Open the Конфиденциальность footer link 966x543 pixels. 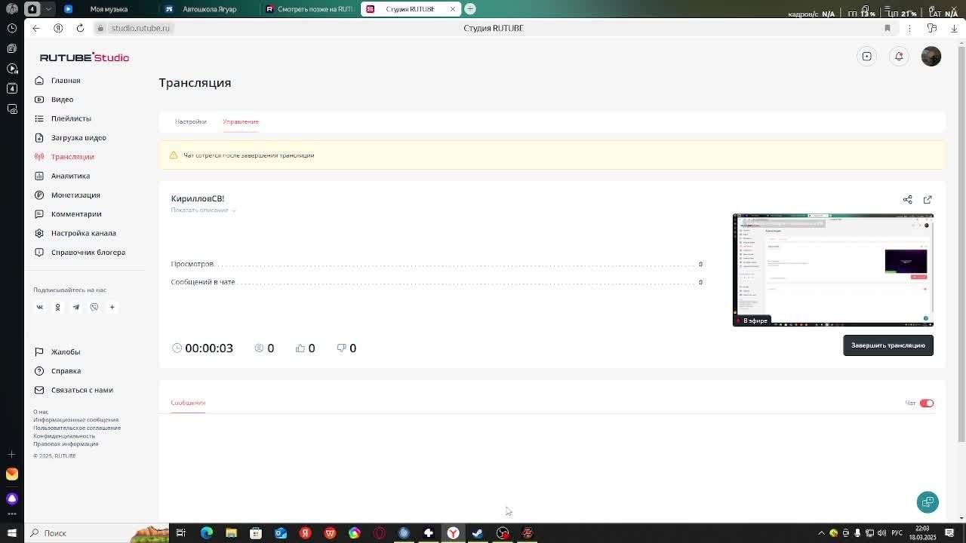64,436
